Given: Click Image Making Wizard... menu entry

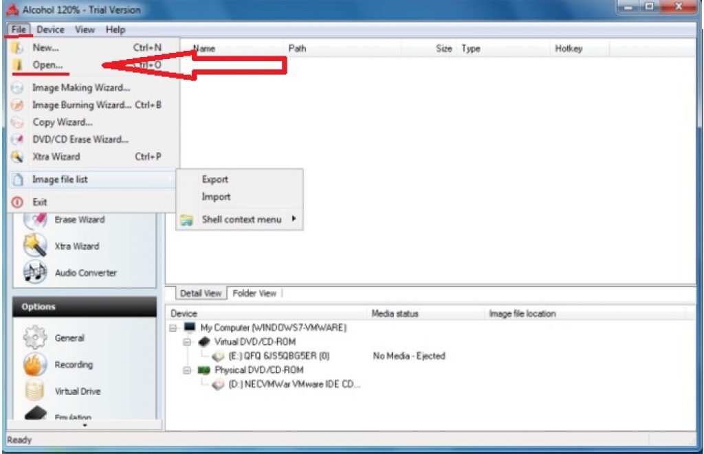Looking at the screenshot, I should click(x=80, y=88).
